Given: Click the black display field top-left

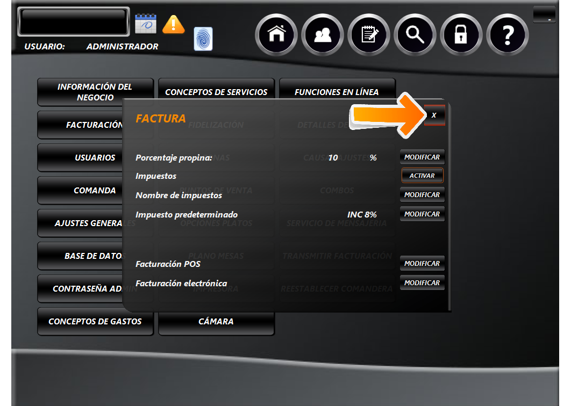Looking at the screenshot, I should coord(74,22).
